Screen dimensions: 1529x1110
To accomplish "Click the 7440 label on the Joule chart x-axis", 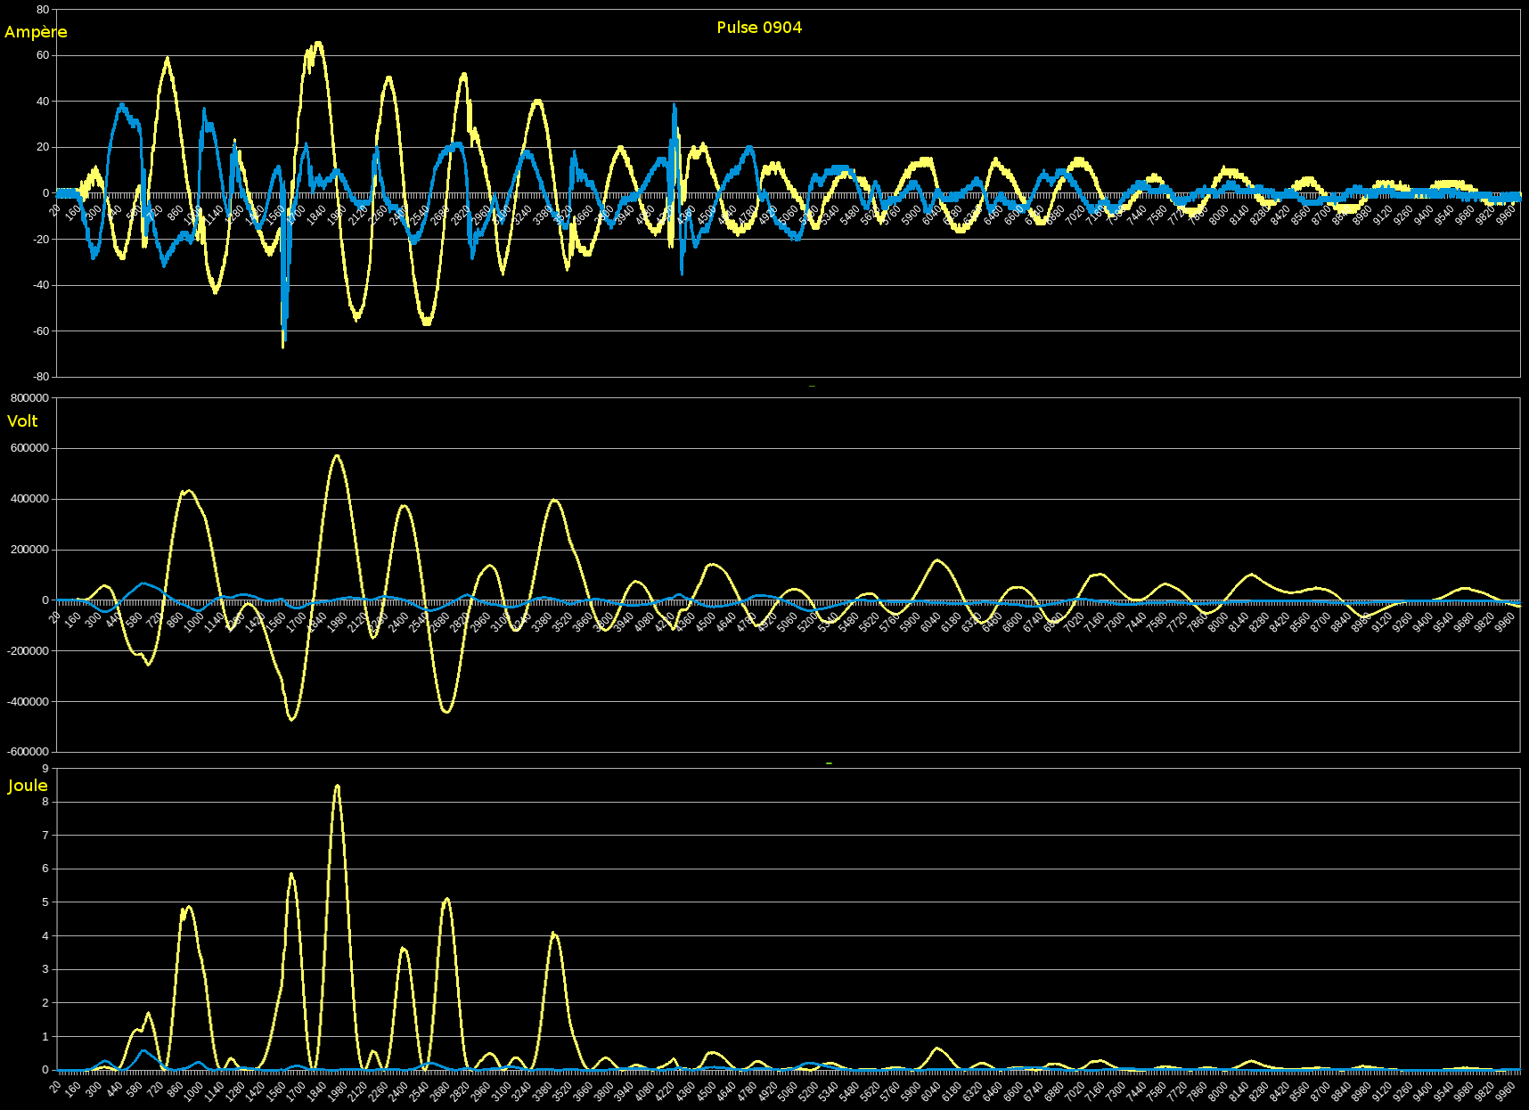I will [x=1136, y=1091].
